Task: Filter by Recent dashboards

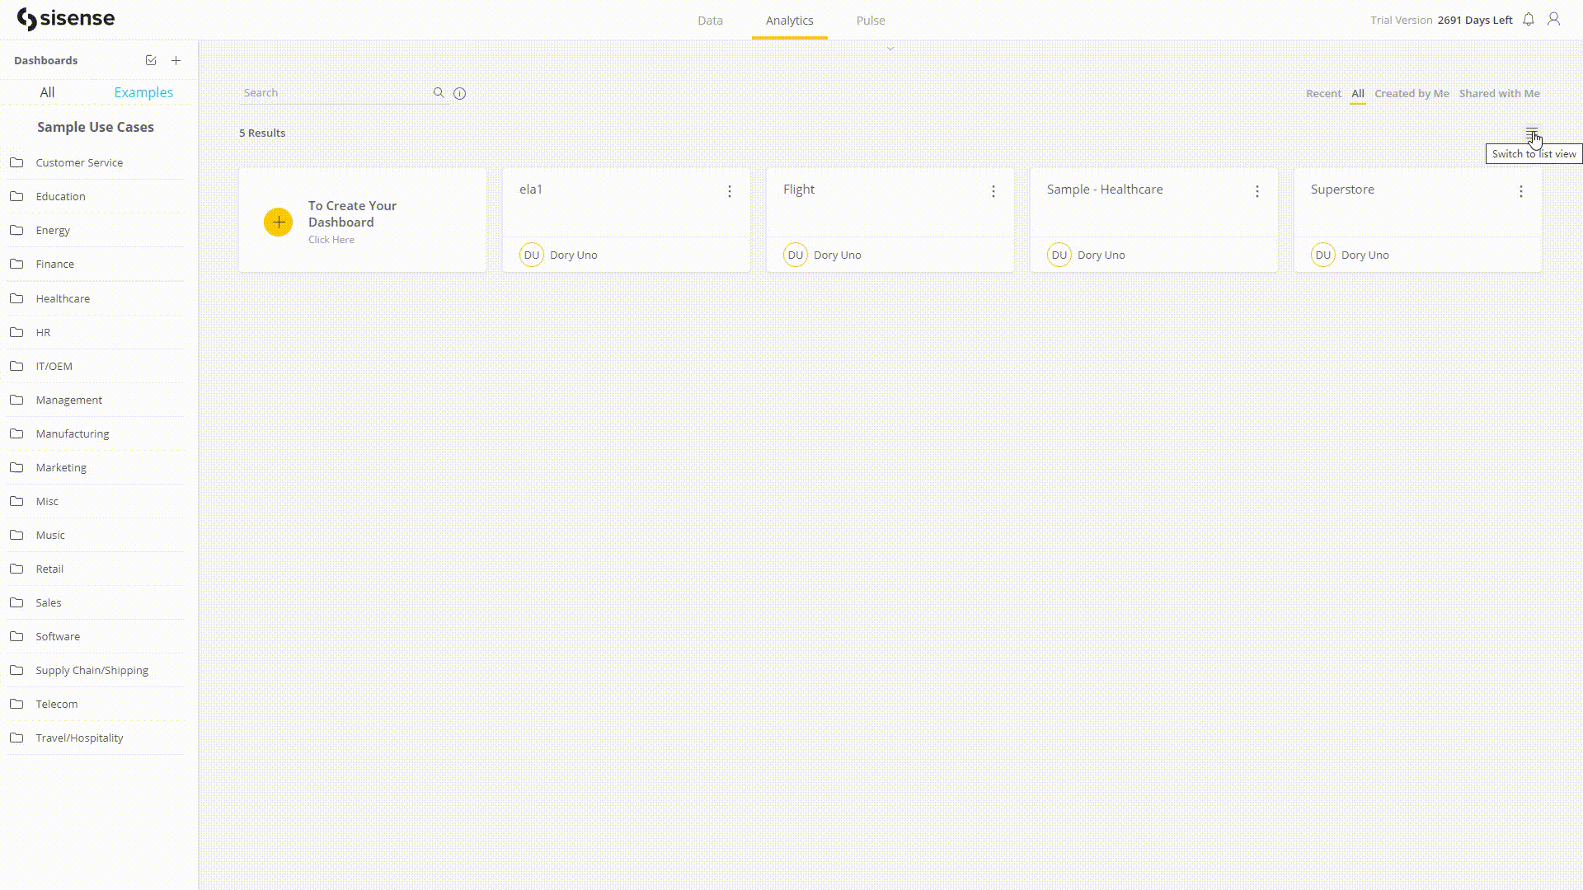Action: click(x=1323, y=93)
